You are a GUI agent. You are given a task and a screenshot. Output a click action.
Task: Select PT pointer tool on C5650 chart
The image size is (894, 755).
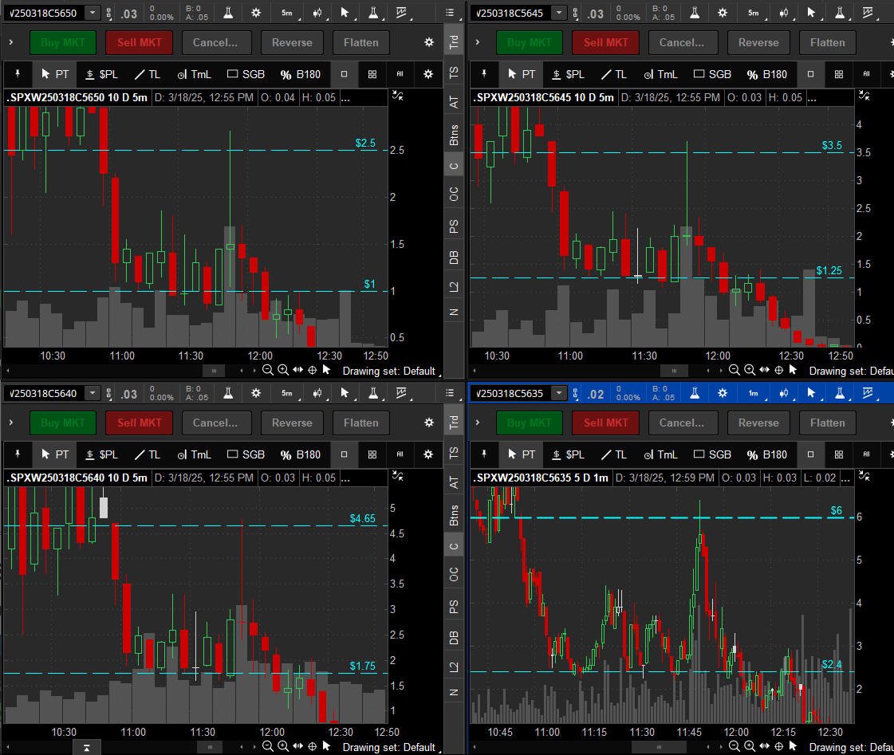55,74
